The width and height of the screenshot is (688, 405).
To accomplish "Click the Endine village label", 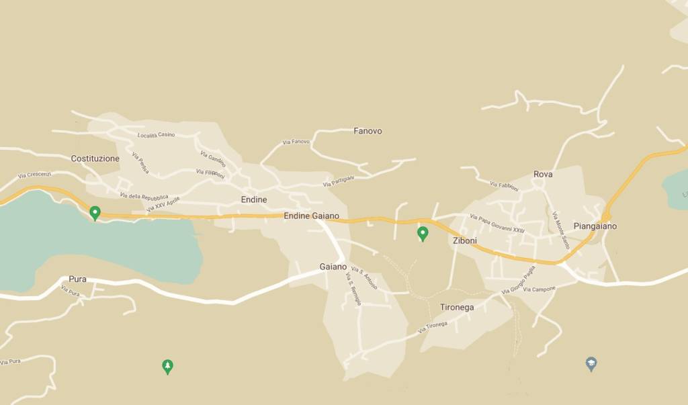I will click(254, 199).
